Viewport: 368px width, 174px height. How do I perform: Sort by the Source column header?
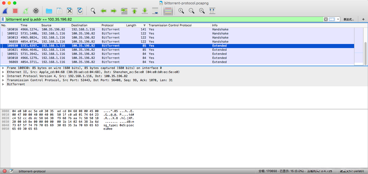55,25
